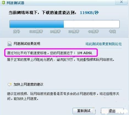Click the 512K宽带 scale label
Screen dimensions: 129x115
tap(36, 32)
